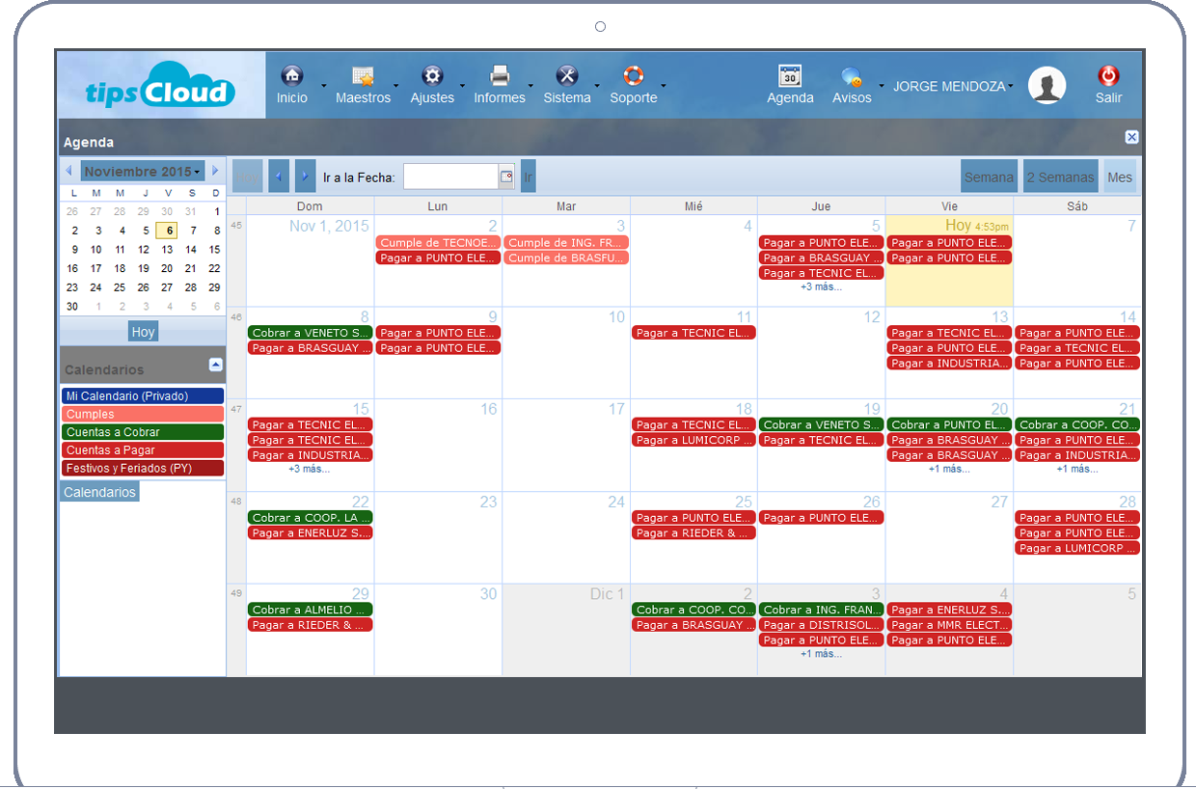The image size is (1196, 789).
Task: Open the Inicio home icon
Action: coord(291,76)
